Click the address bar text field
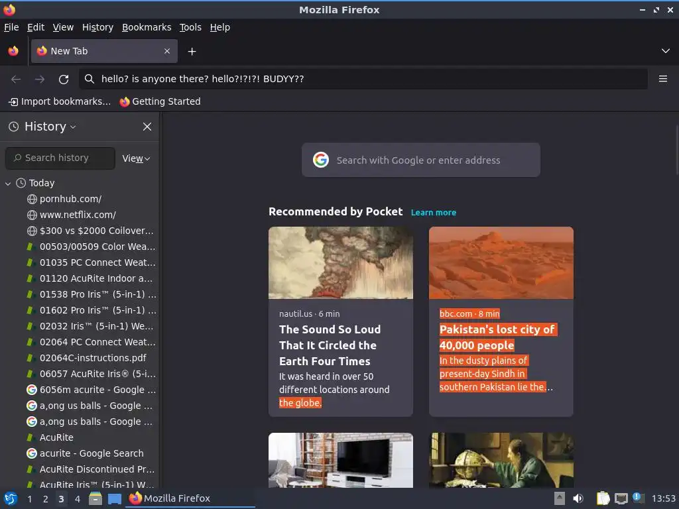679x509 pixels. coord(363,79)
